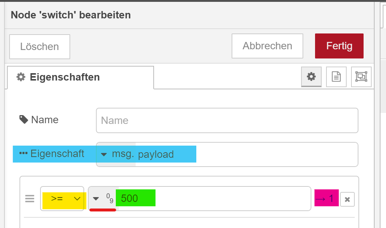Viewport: 386px width, 228px height.
Task: Click the Eigenschaft ellipsis icon
Action: coord(24,153)
